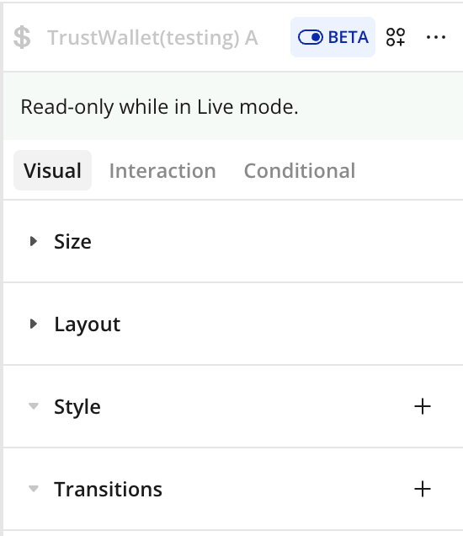Add a new Style with plus icon
Screen dimensions: 463x536
point(423,406)
